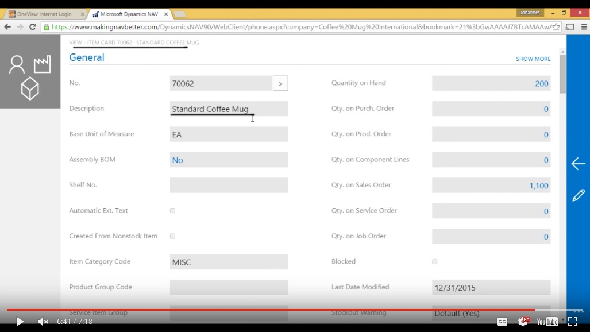Click SHOW MORE in General section
The width and height of the screenshot is (590, 332).
(533, 59)
